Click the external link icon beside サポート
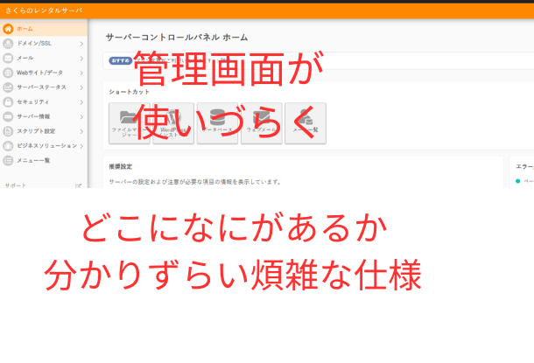The width and height of the screenshot is (534, 363). tap(78, 185)
